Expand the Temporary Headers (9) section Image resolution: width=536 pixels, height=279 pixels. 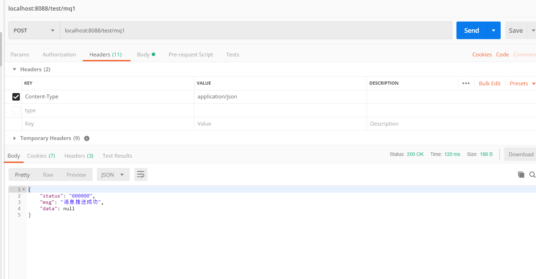pos(14,138)
